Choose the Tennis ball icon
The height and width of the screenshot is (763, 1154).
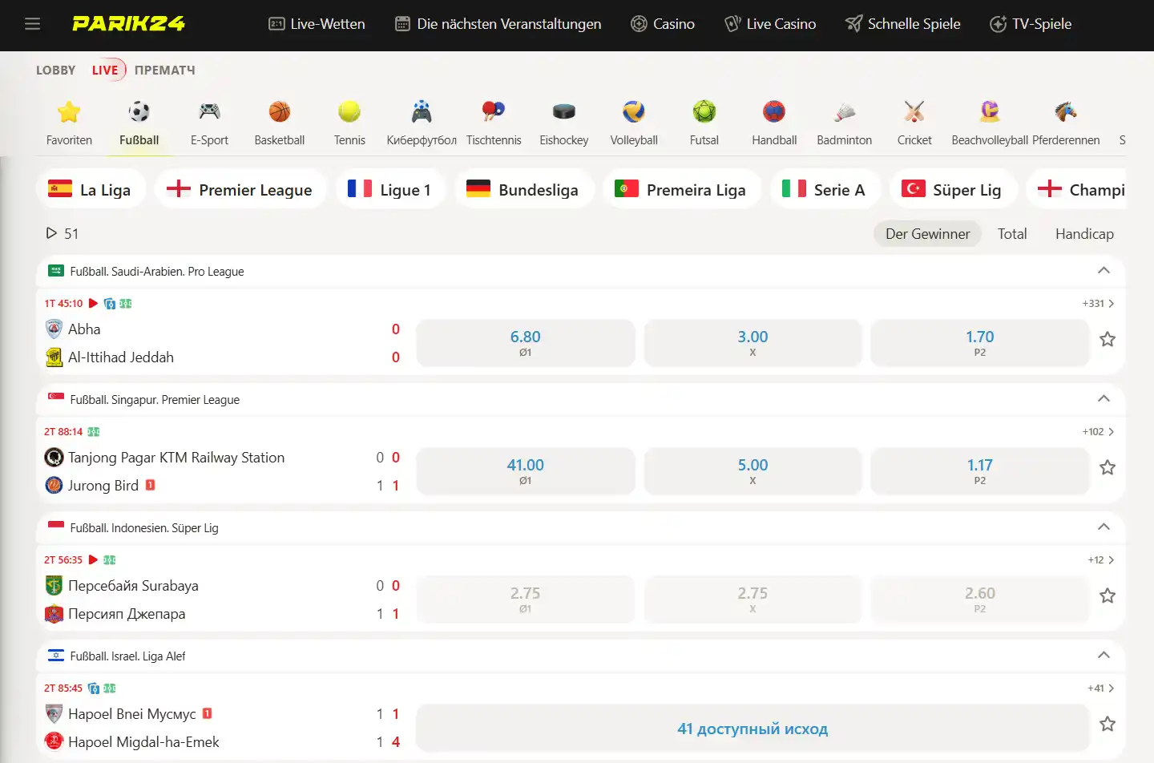[349, 111]
